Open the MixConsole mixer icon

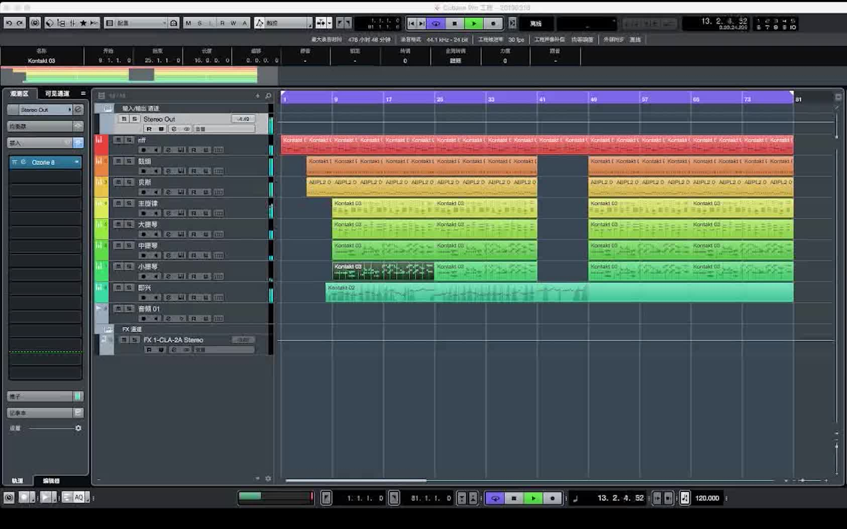click(72, 23)
